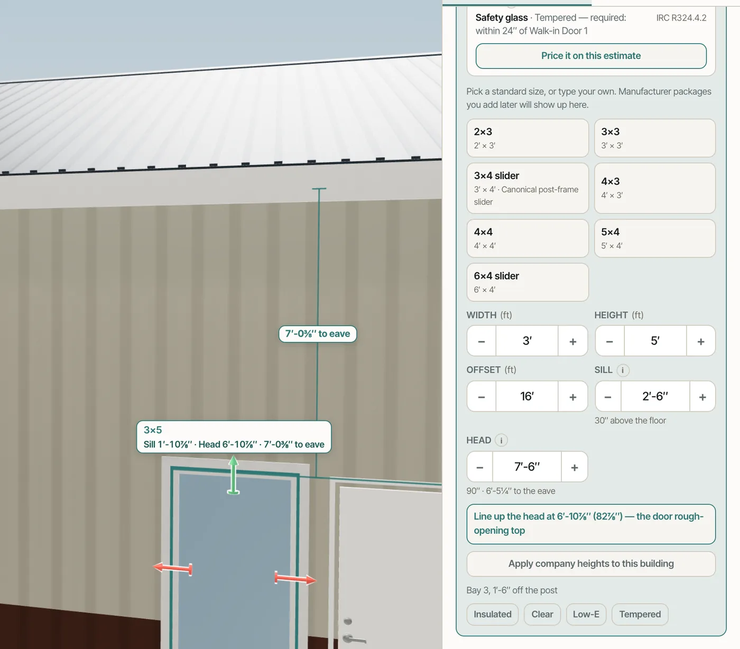Decrease the SILL value with minus

pyautogui.click(x=608, y=397)
